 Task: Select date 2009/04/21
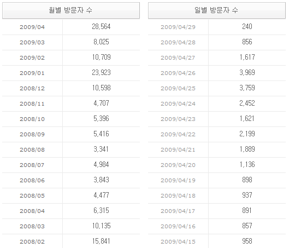tap(178, 150)
